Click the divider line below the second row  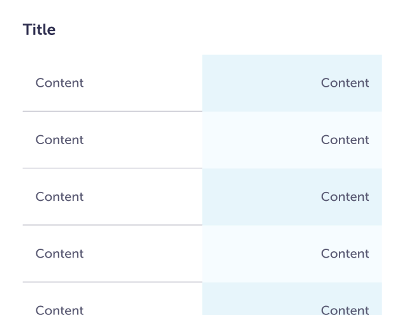[x=112, y=168]
